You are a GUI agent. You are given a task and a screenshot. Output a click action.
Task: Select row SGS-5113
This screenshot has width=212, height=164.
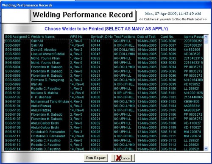coord(104,145)
